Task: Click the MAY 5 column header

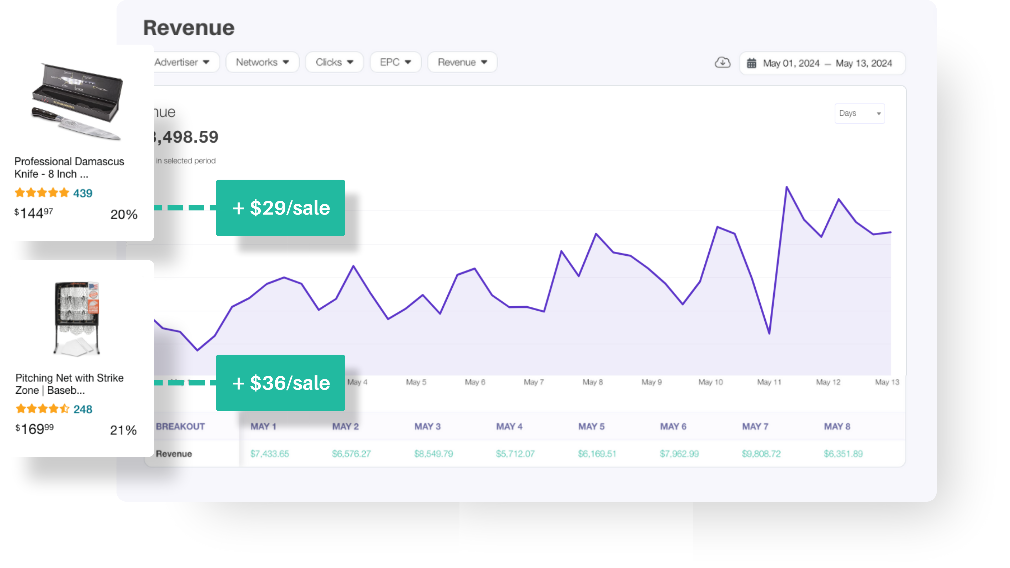Action: click(591, 427)
